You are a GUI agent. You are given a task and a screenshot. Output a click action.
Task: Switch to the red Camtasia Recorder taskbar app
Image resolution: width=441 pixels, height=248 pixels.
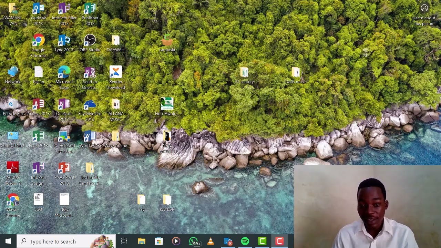pos(279,241)
